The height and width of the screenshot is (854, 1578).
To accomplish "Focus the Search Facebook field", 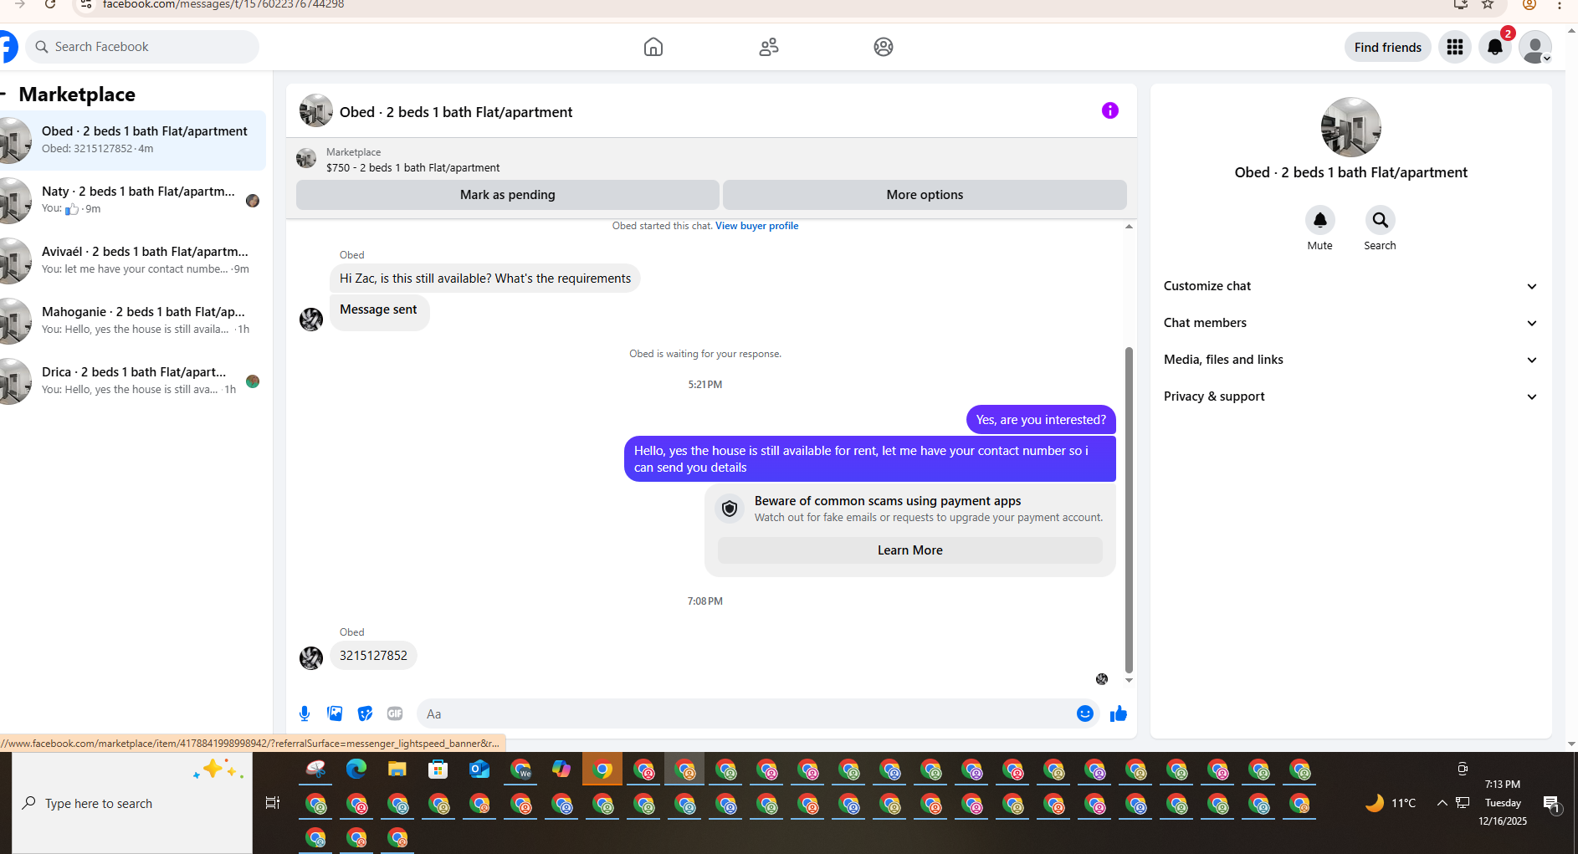I will [x=142, y=47].
